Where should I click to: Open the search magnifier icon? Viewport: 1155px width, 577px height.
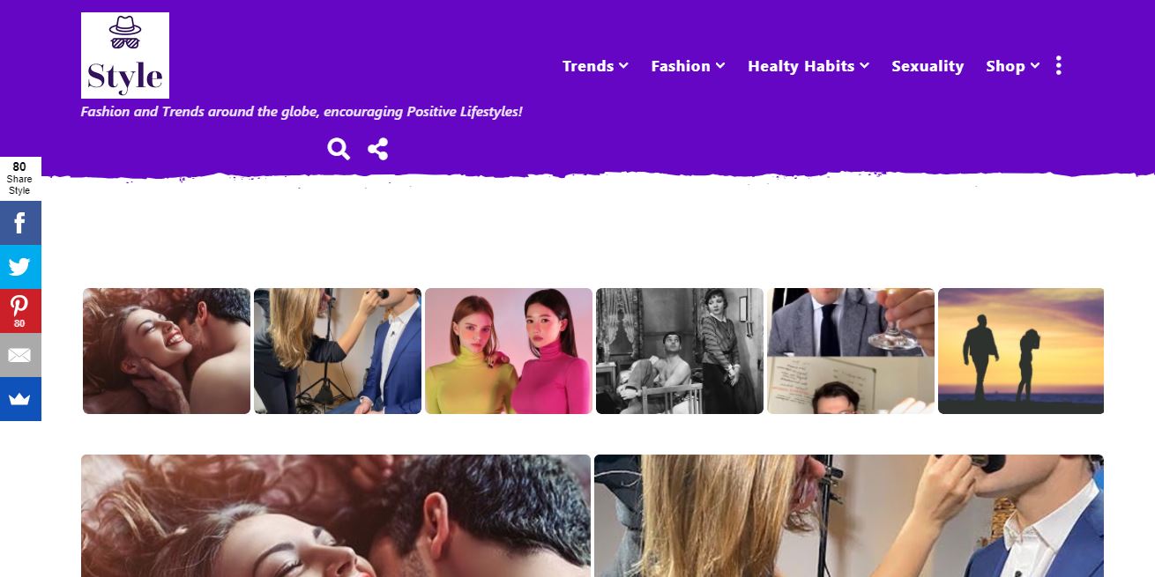(x=339, y=149)
